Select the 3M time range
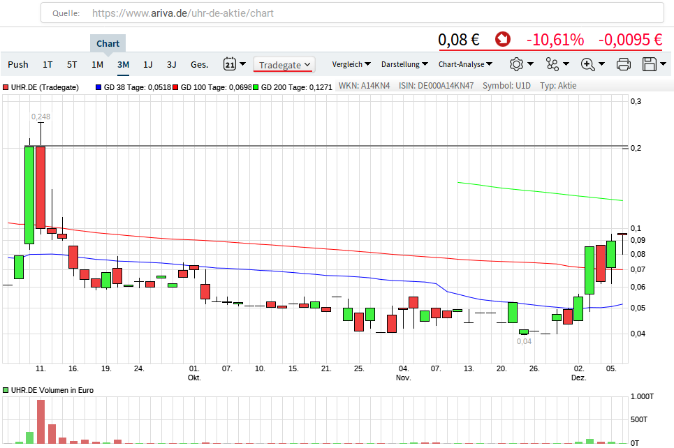Viewport: 674px width, 448px height. [124, 64]
